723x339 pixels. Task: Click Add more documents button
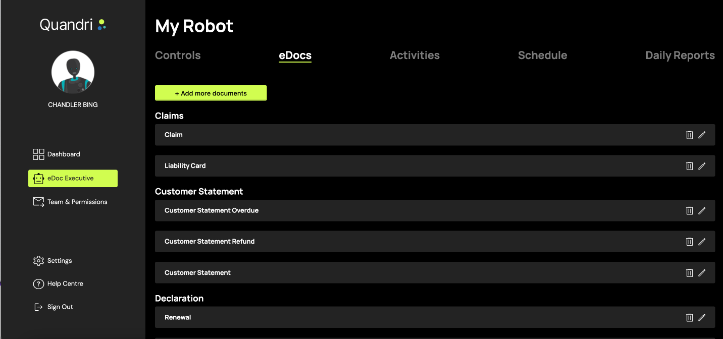211,93
